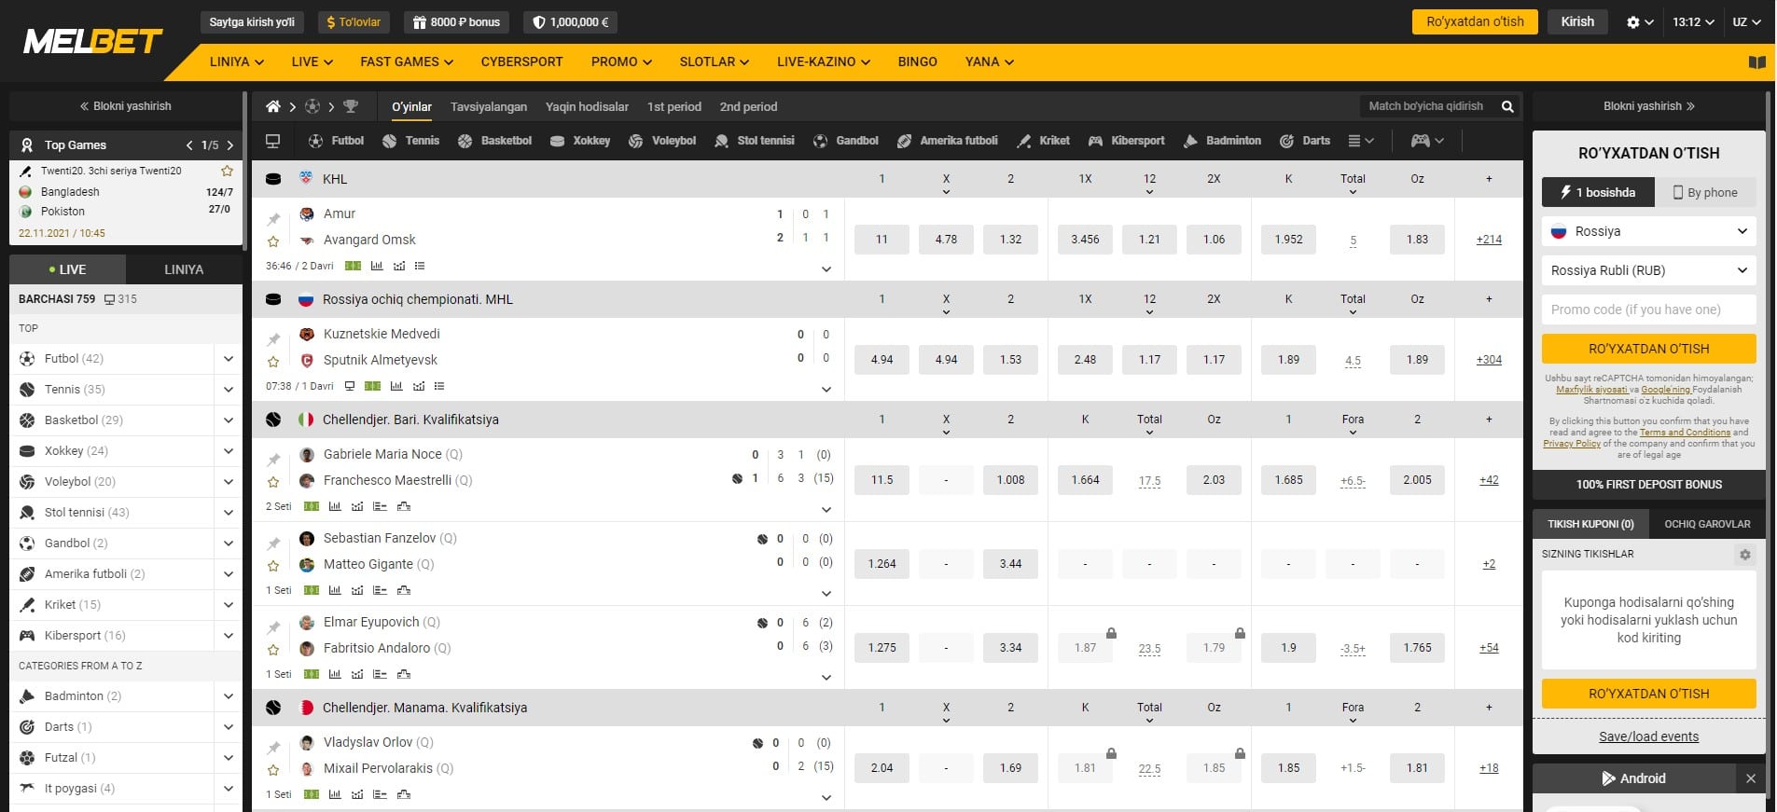Screen dimensions: 1777x812
Task: Open the Save/load events link
Action: coord(1648,736)
